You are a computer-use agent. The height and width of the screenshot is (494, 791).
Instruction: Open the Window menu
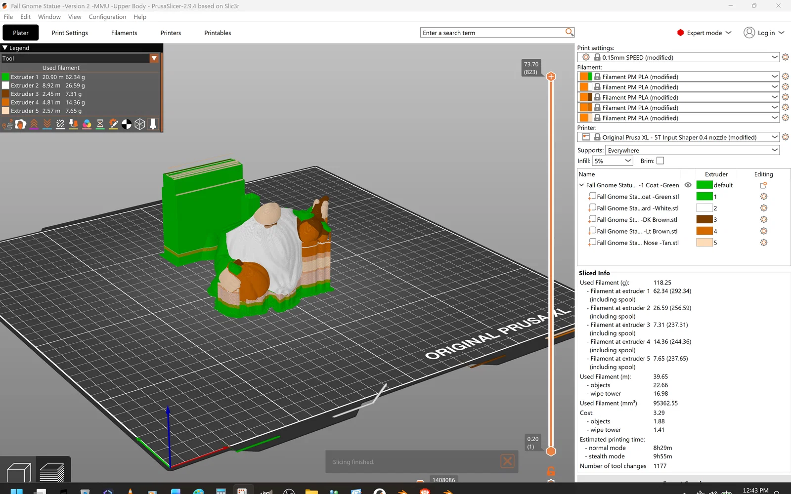(49, 17)
